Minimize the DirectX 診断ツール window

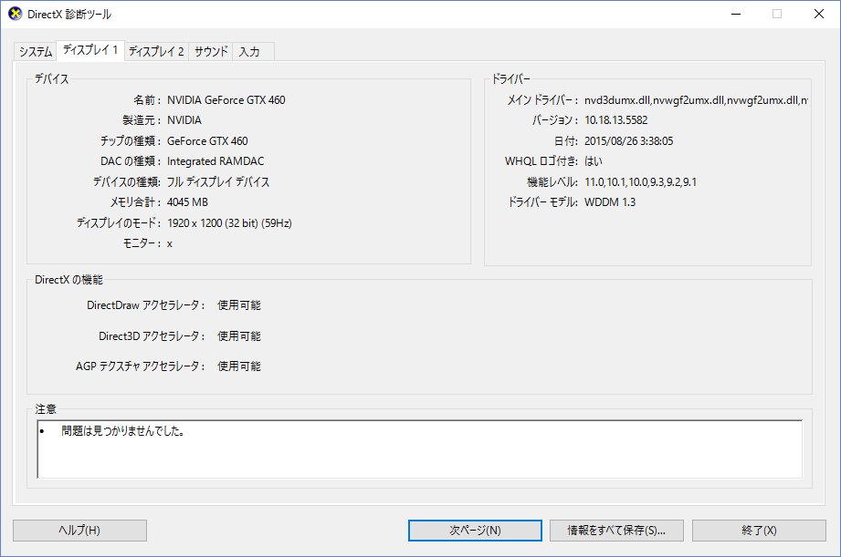[x=736, y=14]
